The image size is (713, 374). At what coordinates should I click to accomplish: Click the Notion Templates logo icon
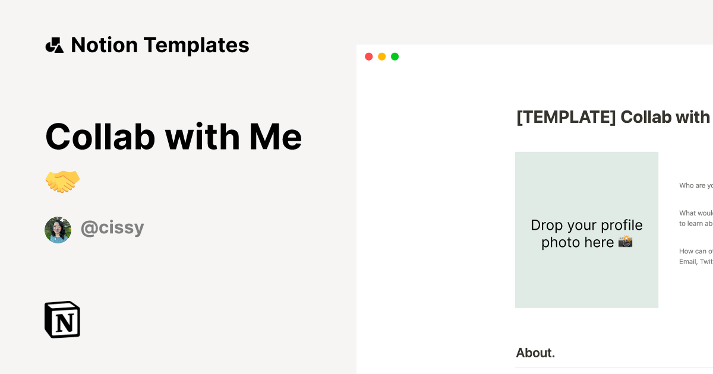point(54,45)
